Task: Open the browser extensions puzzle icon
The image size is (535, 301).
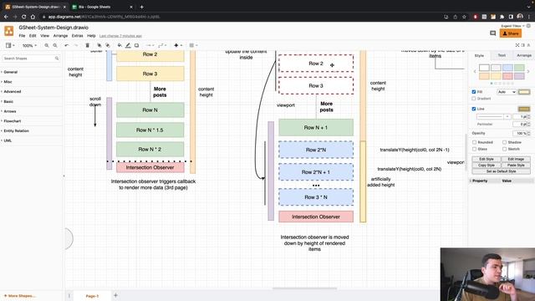Action: [502, 17]
